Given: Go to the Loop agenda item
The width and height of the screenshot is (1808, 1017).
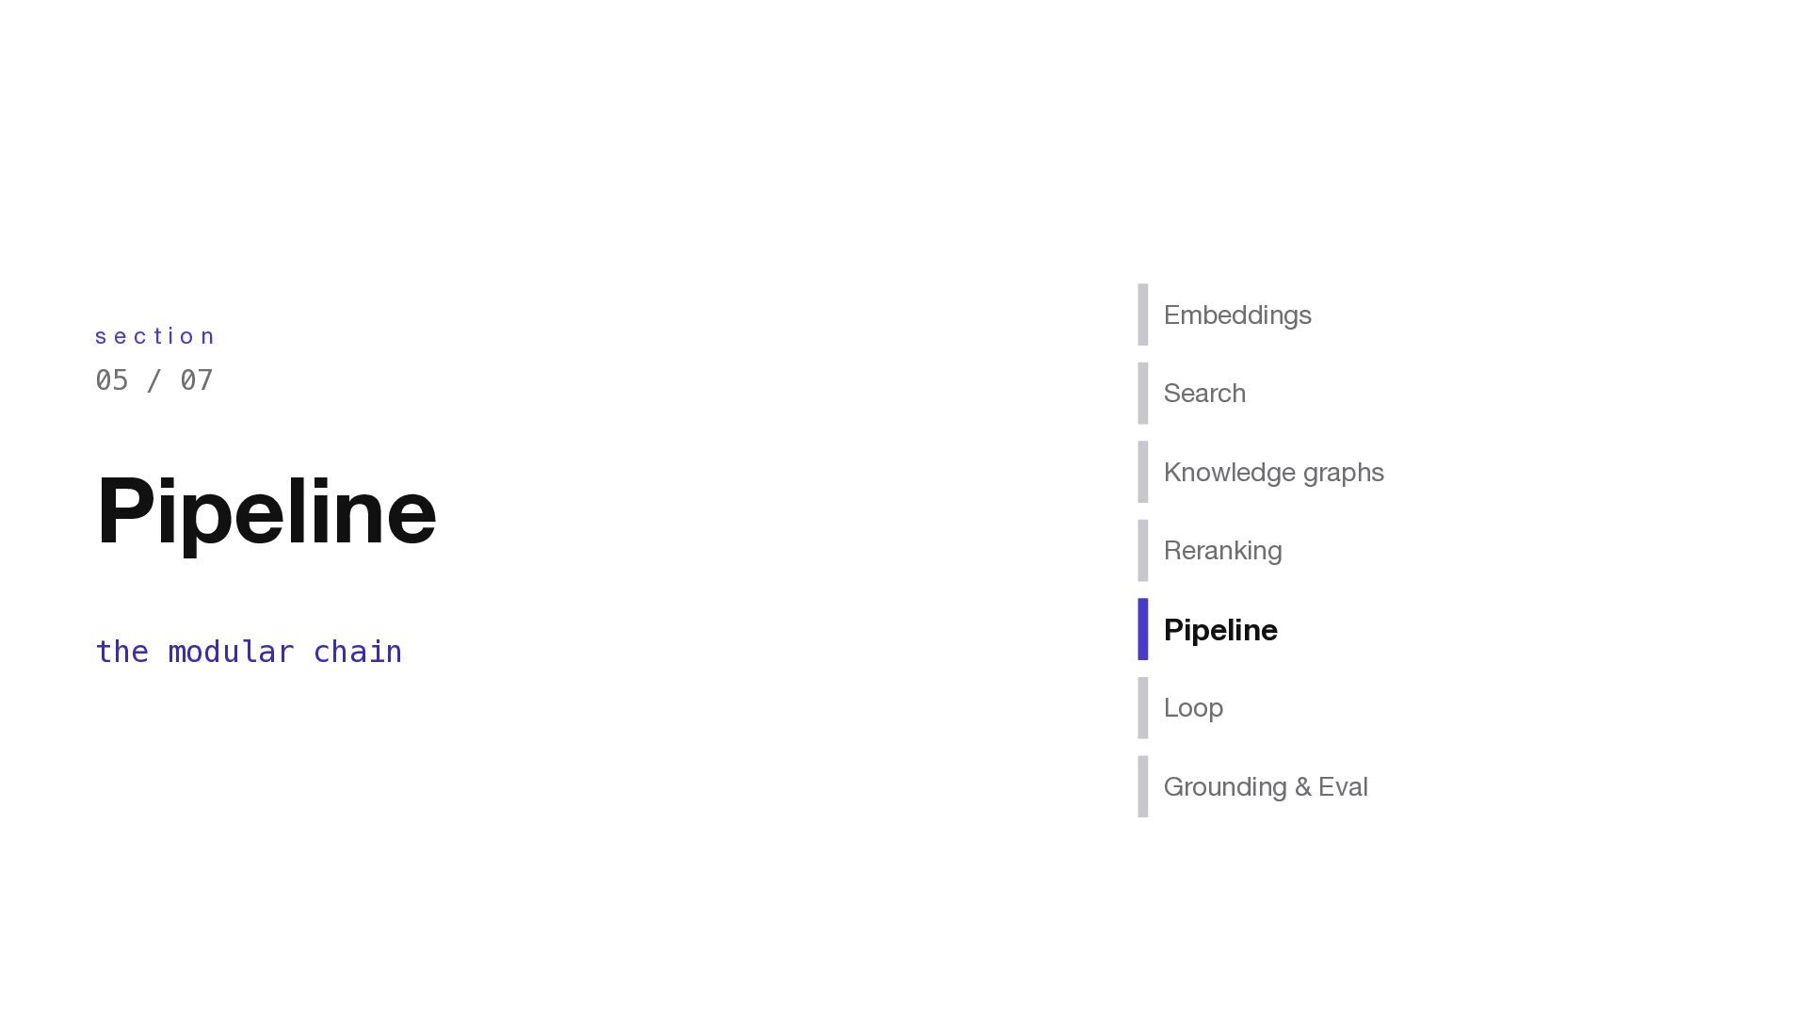Looking at the screenshot, I should [x=1193, y=708].
